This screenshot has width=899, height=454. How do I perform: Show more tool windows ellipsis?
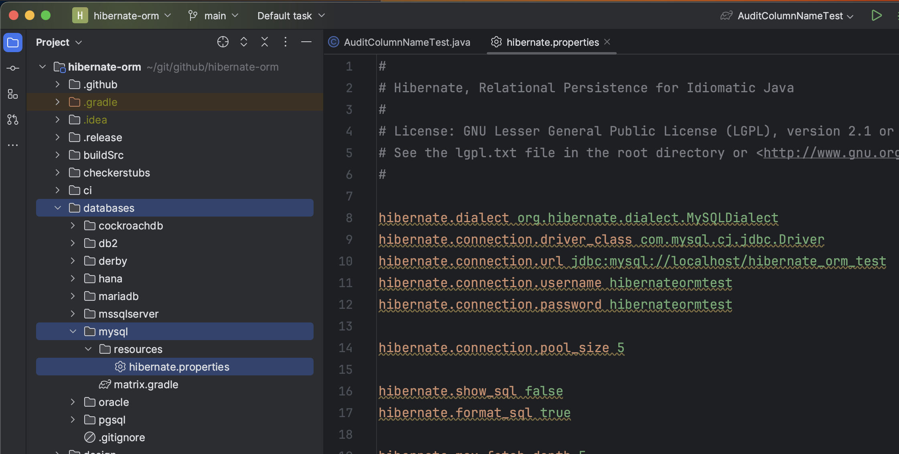point(13,145)
